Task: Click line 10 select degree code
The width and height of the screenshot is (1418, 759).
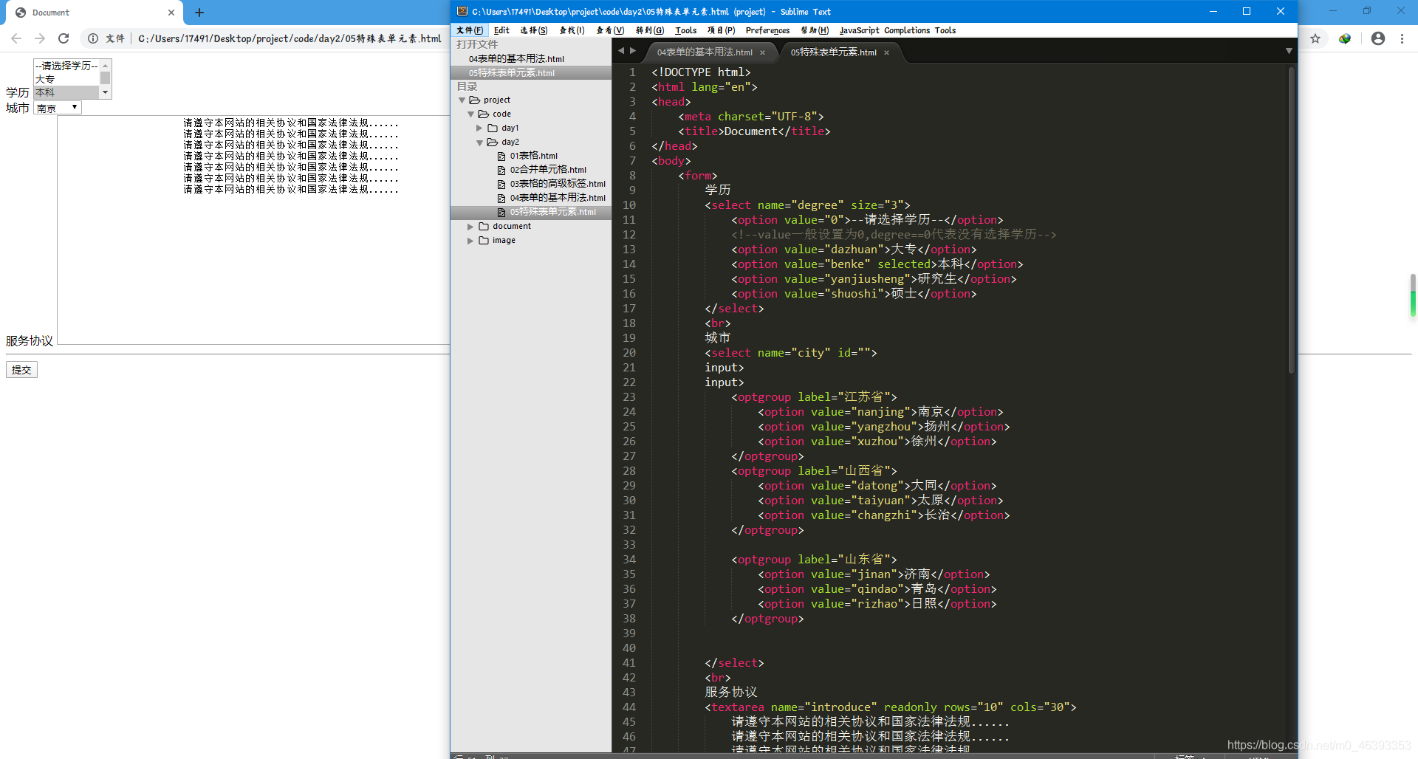Action: [807, 205]
